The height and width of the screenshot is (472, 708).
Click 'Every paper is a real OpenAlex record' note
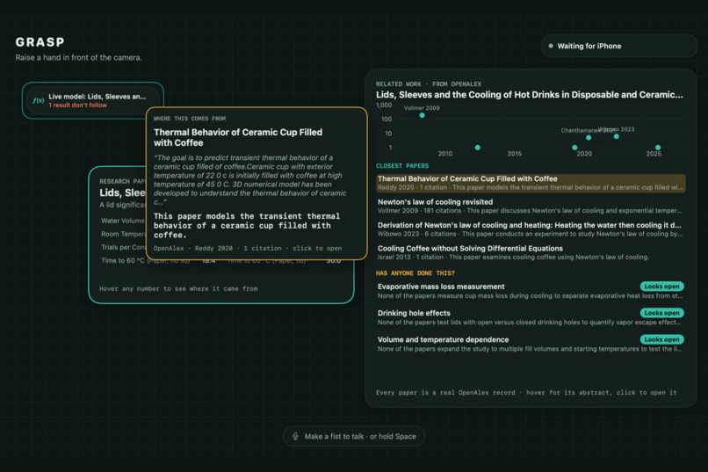(526, 393)
